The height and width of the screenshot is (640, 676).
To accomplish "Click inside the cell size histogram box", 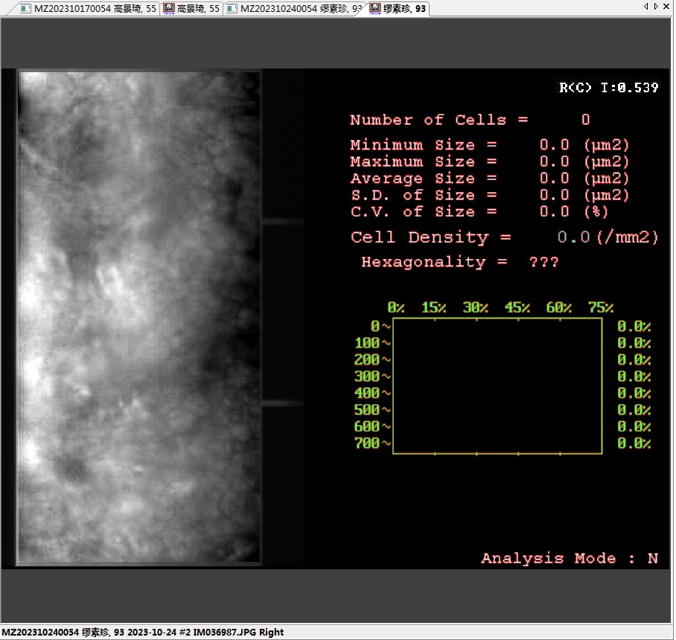I will point(497,385).
